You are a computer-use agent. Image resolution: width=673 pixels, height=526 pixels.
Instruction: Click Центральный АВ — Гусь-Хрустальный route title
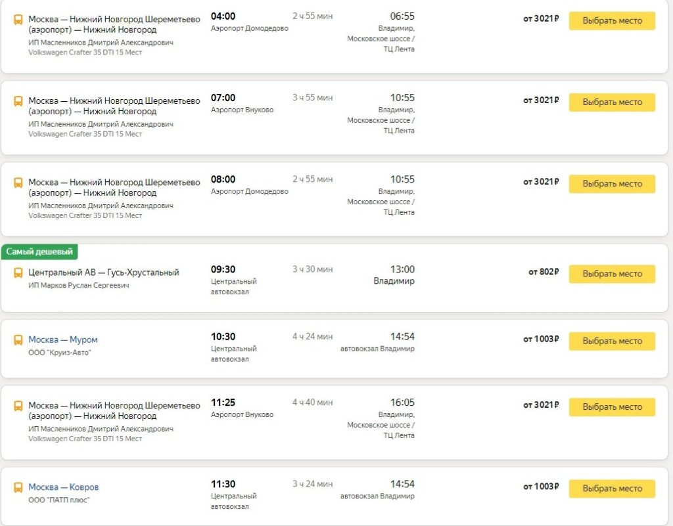click(104, 273)
